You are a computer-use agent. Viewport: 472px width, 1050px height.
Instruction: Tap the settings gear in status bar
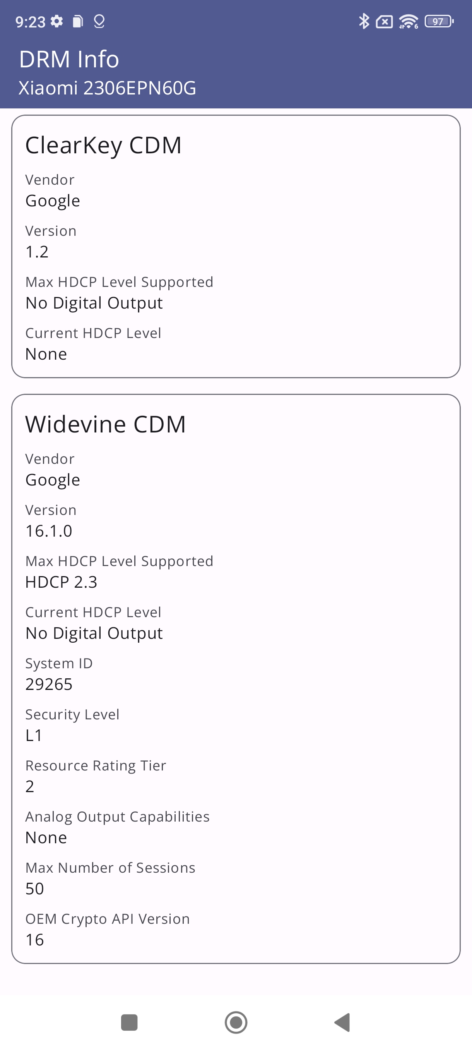pos(56,21)
